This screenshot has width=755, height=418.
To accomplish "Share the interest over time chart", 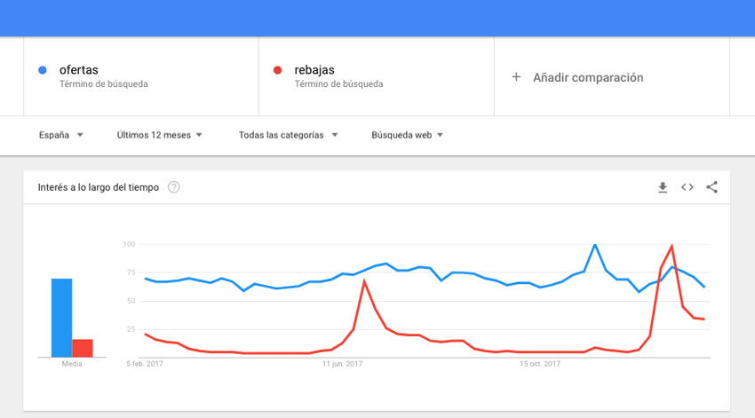I will click(711, 187).
